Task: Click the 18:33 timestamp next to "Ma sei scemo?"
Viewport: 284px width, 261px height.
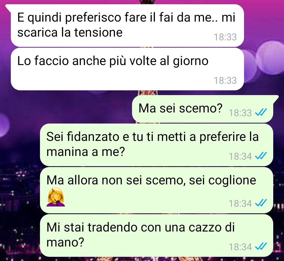Action: [240, 113]
